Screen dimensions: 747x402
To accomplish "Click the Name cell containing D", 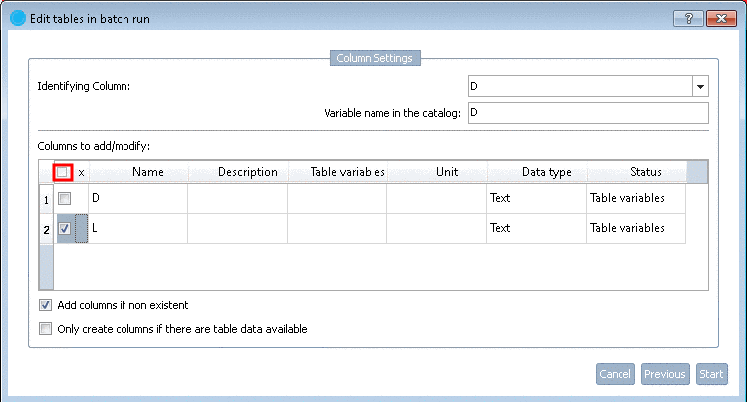I will pos(138,198).
